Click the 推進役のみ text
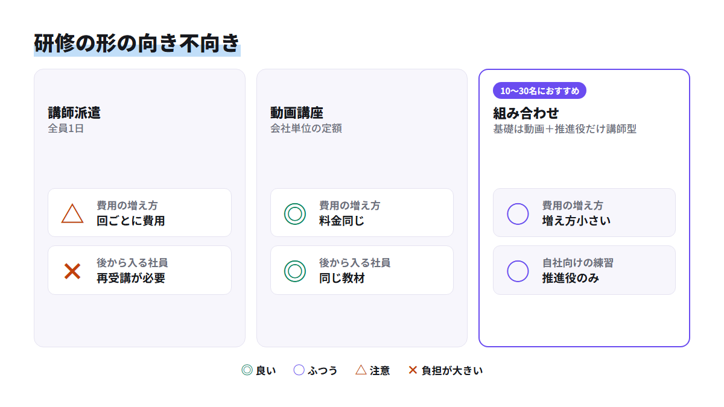Image resolution: width=724 pixels, height=407 pixels. [571, 278]
